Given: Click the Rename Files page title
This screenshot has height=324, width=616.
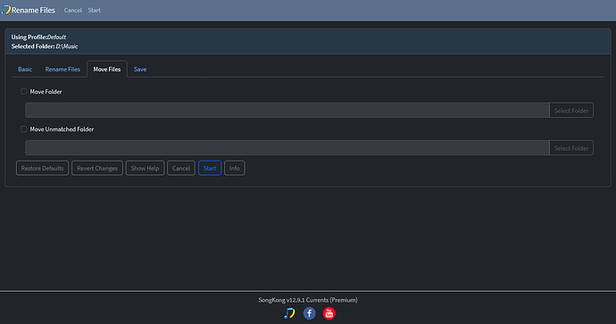Looking at the screenshot, I should [x=33, y=10].
